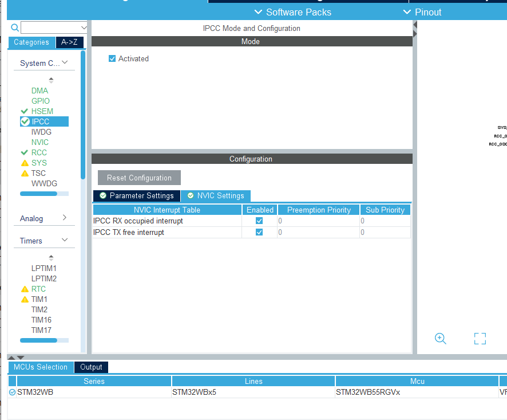Viewport: 507px width, 420px height.
Task: Select LPTIM1 under Timers
Action: point(44,269)
